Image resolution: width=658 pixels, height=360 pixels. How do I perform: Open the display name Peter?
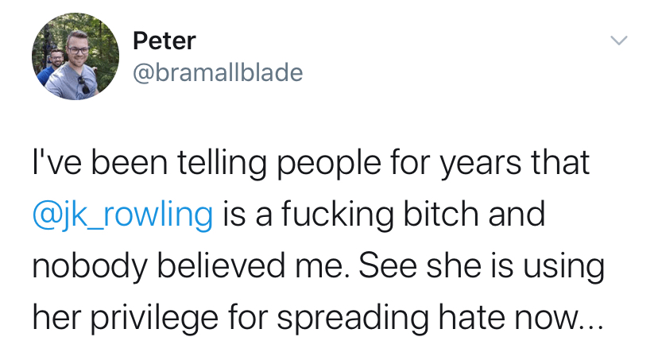[x=164, y=40]
